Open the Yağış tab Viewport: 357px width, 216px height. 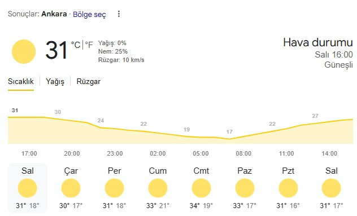(55, 81)
